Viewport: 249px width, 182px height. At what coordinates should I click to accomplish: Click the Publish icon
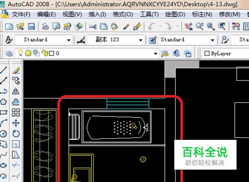67,26
